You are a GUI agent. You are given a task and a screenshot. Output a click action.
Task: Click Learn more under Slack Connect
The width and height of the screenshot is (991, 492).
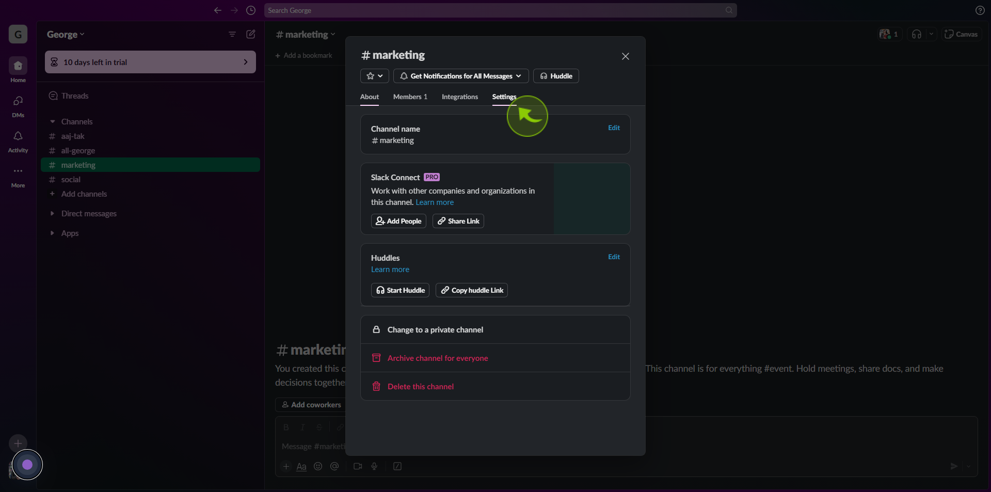click(435, 202)
